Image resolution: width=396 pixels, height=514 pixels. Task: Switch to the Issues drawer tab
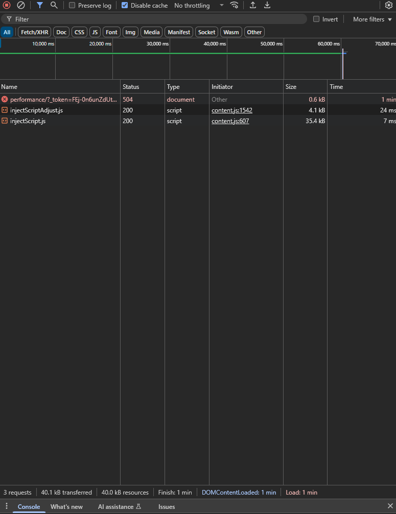click(x=167, y=506)
